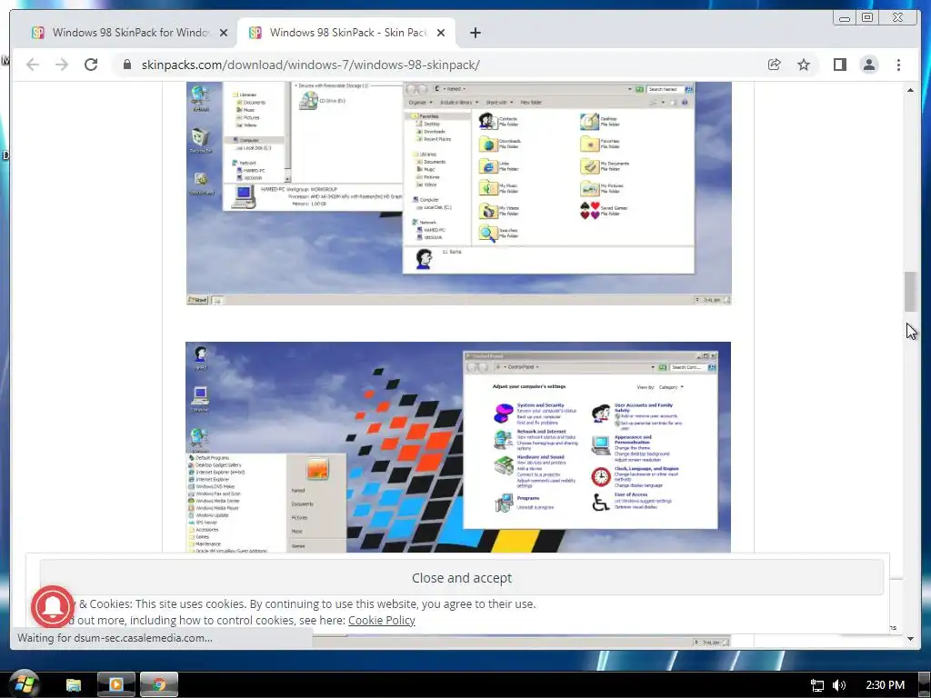Open the Control Panel screenshot thumbnail
The image size is (931, 698).
[458, 447]
